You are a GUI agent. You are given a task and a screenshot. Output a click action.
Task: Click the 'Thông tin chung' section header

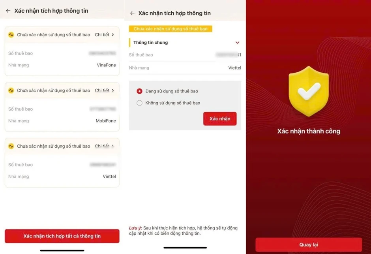pos(185,43)
